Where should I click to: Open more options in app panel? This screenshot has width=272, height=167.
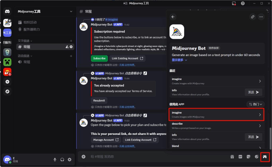[x=261, y=17]
